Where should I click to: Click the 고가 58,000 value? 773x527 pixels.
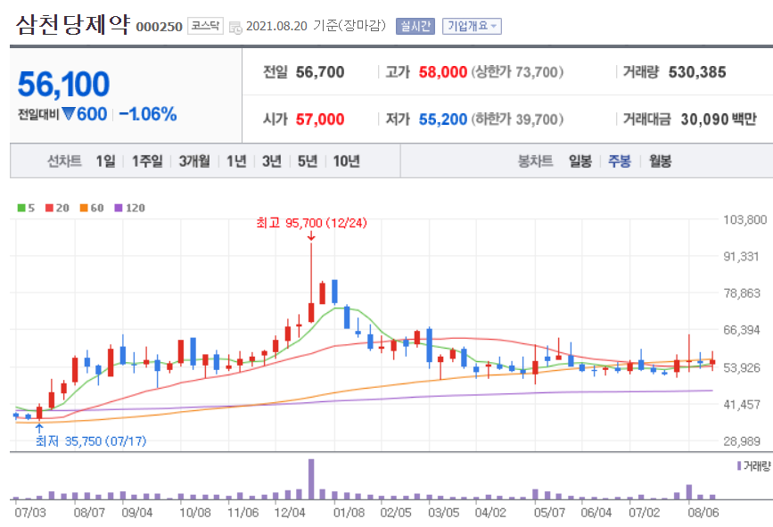pyautogui.click(x=443, y=72)
